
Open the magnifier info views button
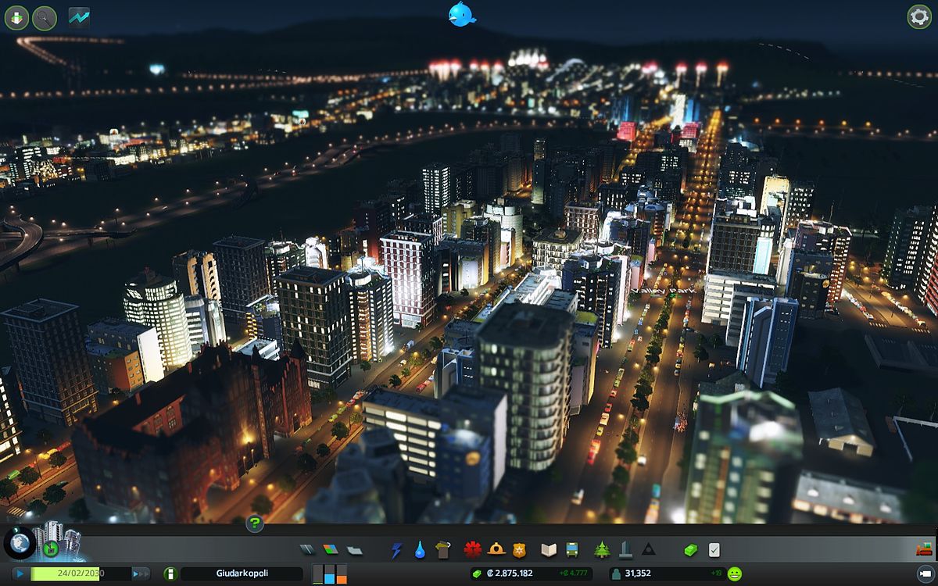pos(45,17)
